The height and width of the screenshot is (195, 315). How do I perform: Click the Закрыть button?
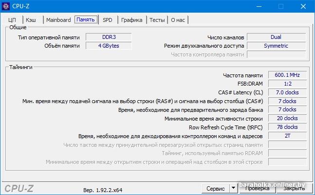[x=294, y=188]
